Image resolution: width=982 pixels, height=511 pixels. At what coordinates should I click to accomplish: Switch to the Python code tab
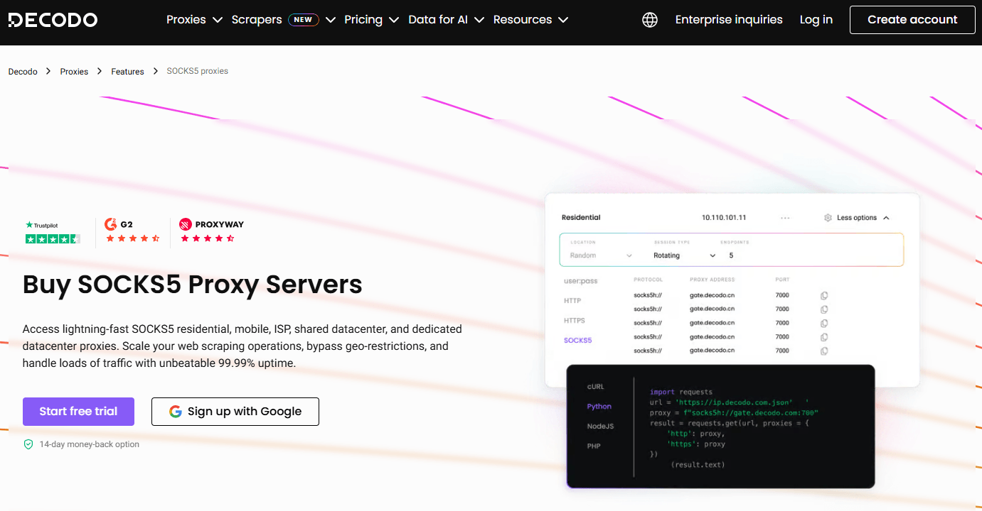599,407
